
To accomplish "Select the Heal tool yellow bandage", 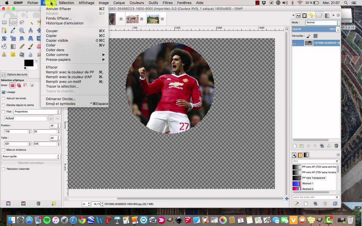I will pos(13,55).
